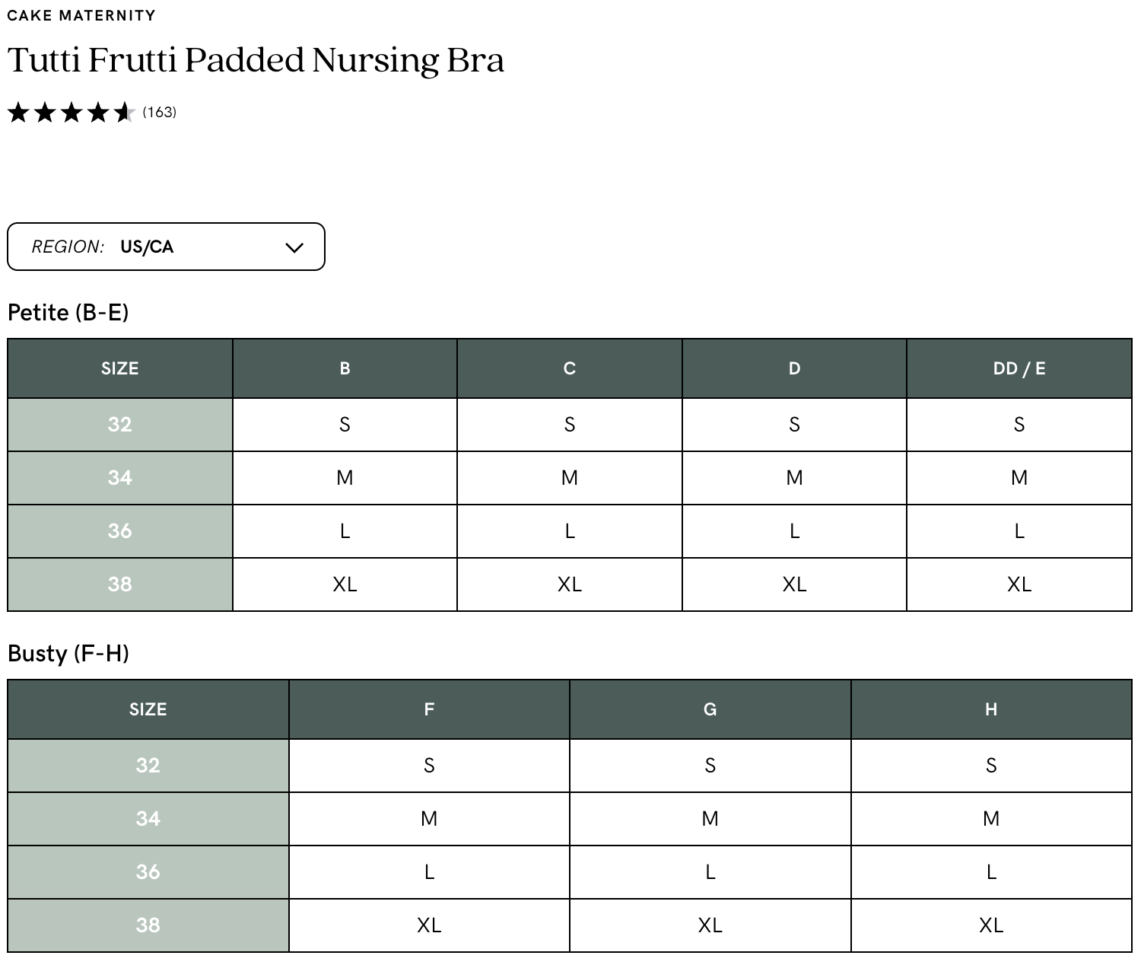The width and height of the screenshot is (1141, 965).
Task: Click the star rating icons
Action: click(x=72, y=113)
